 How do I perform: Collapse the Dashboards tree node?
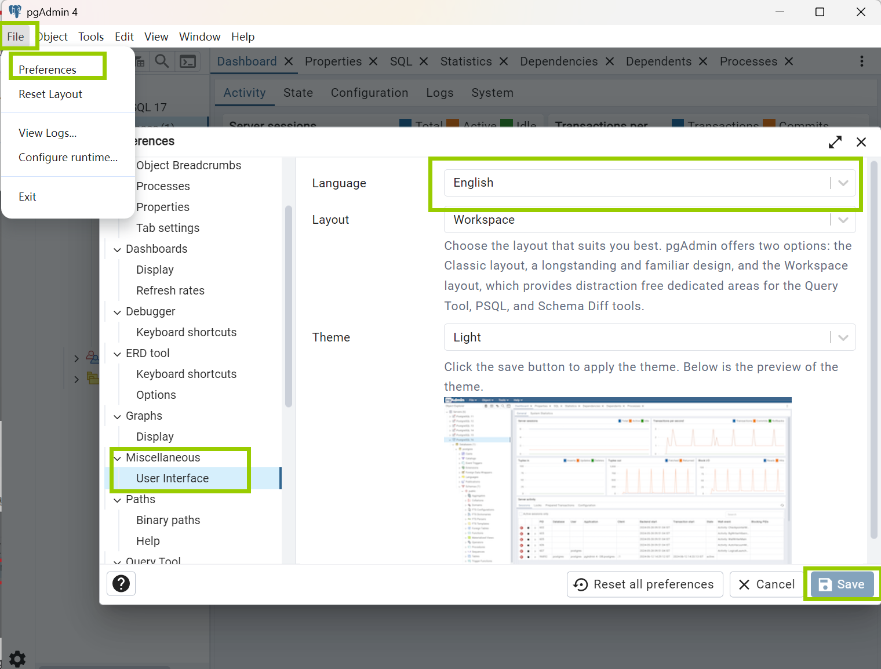tap(117, 250)
